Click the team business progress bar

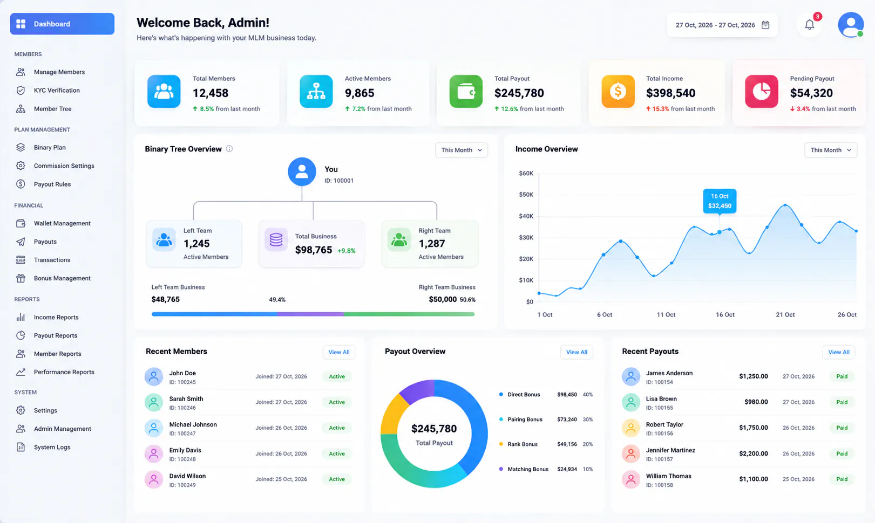click(x=313, y=314)
